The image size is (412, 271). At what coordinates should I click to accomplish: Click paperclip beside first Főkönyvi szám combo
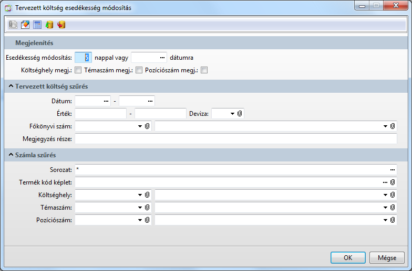click(147, 126)
